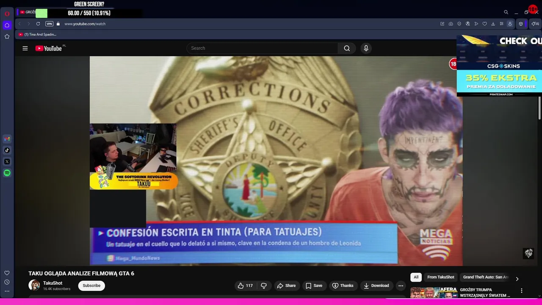
Task: Add page to bookmarks with heart icon
Action: point(484,24)
